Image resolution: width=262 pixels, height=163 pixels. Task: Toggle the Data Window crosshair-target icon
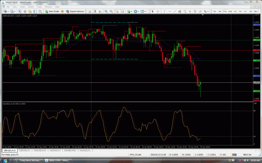(25, 12)
